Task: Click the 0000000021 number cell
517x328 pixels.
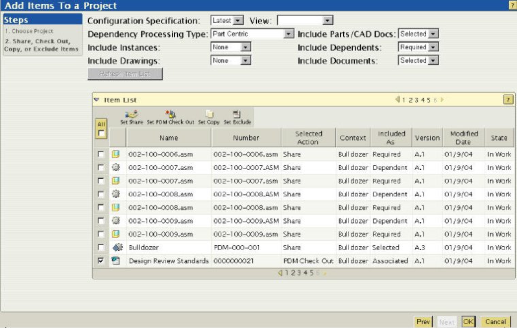Action: [234, 261]
